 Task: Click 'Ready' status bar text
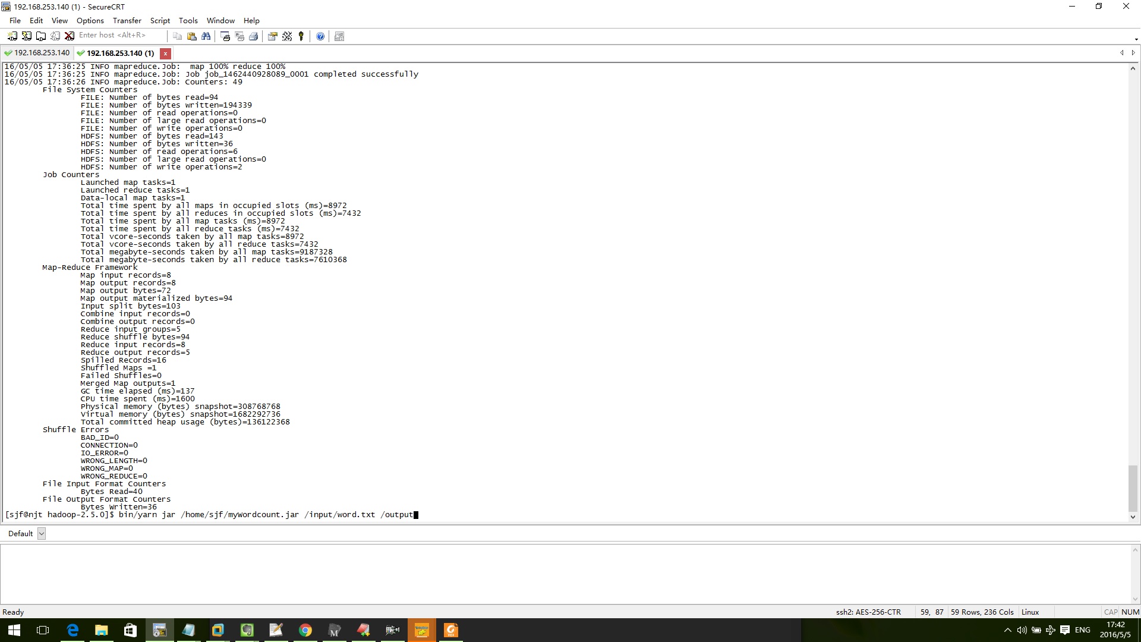pyautogui.click(x=13, y=612)
